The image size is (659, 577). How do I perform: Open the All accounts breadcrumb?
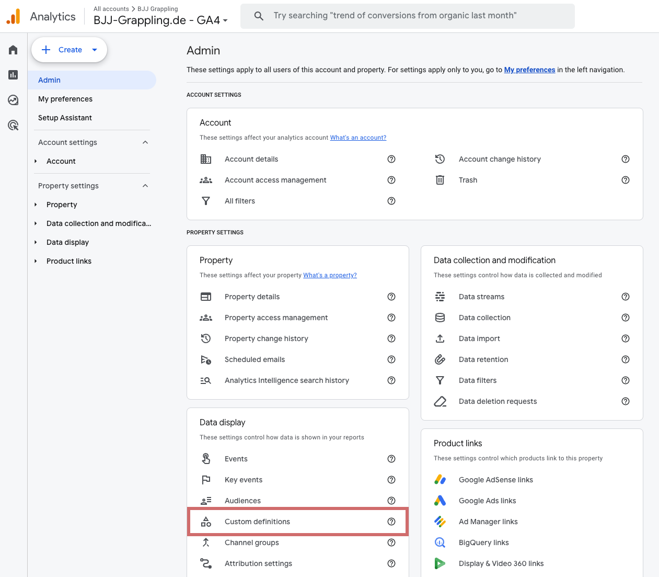(x=111, y=9)
